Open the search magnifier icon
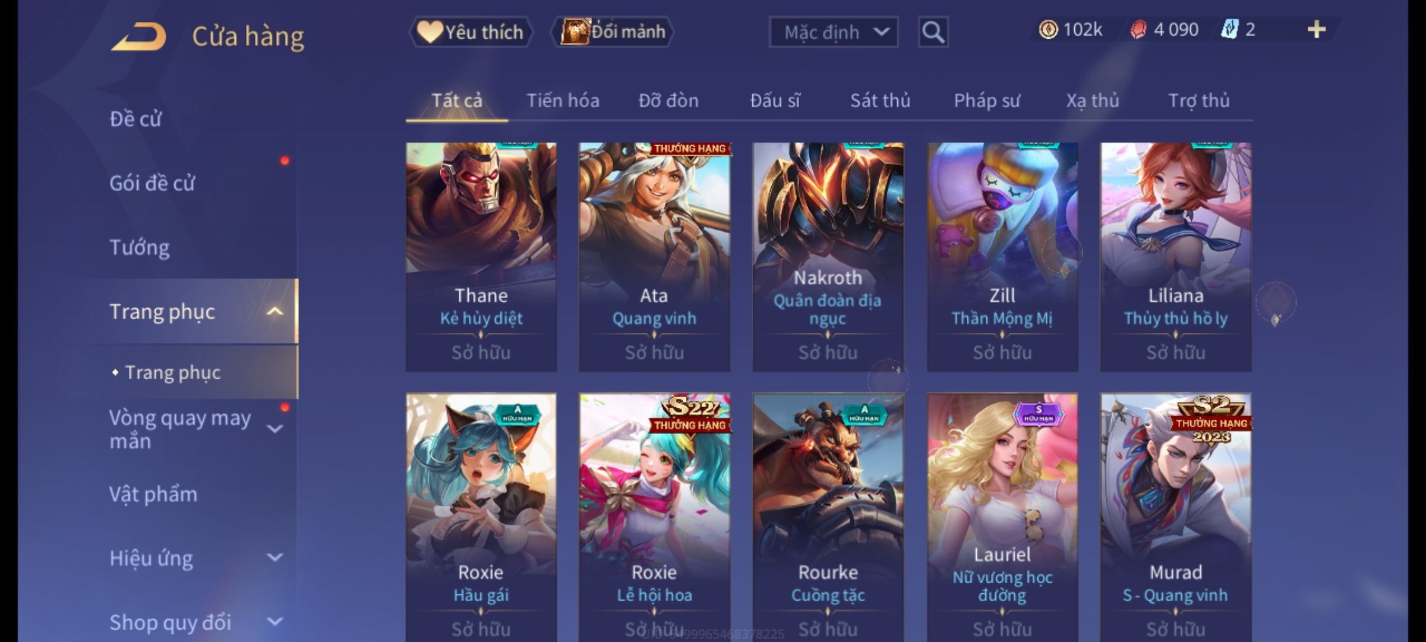The width and height of the screenshot is (1426, 642). 933,32
